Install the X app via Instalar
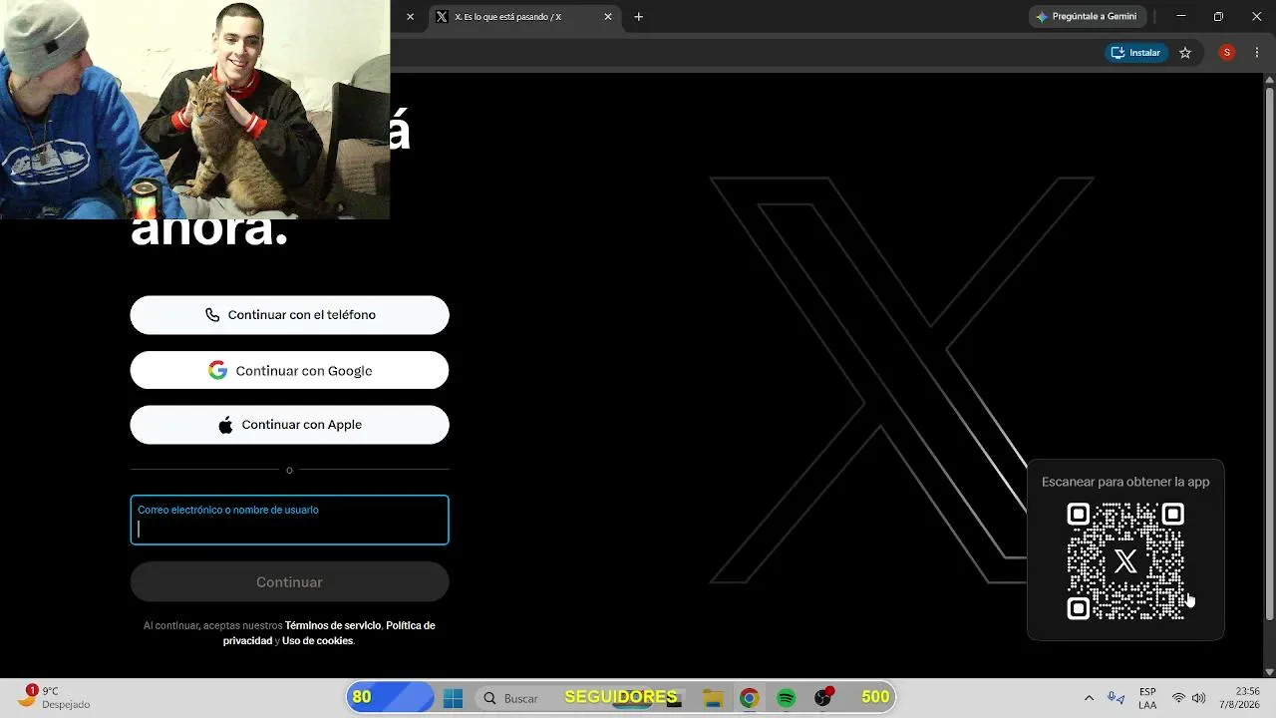1276x718 pixels. 1136,53
